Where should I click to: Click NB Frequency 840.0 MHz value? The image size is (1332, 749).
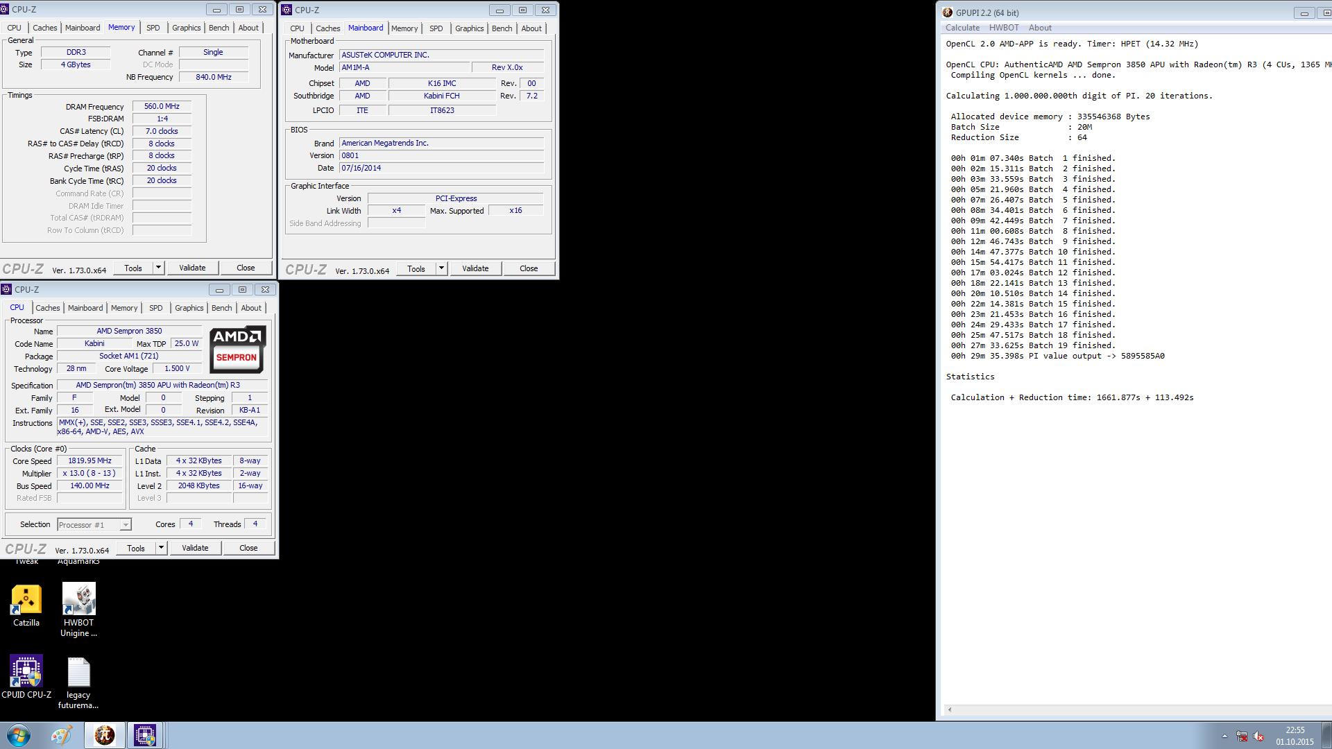(214, 77)
